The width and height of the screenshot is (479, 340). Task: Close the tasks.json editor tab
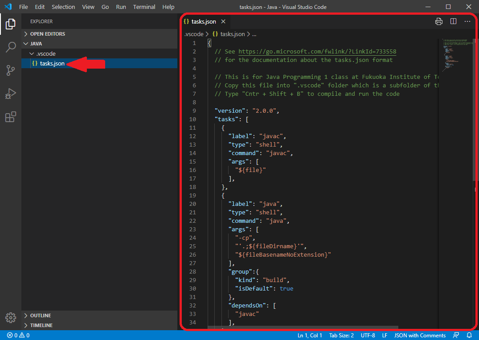tap(223, 21)
